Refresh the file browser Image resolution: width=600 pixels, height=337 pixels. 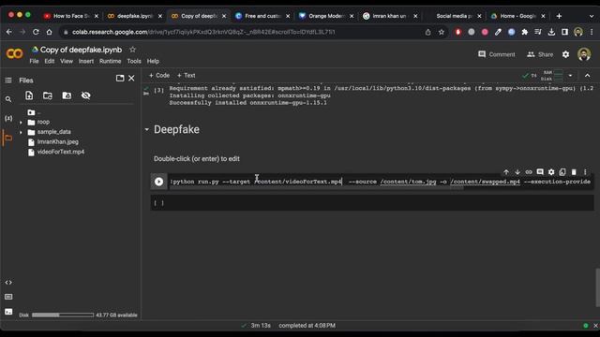point(48,95)
